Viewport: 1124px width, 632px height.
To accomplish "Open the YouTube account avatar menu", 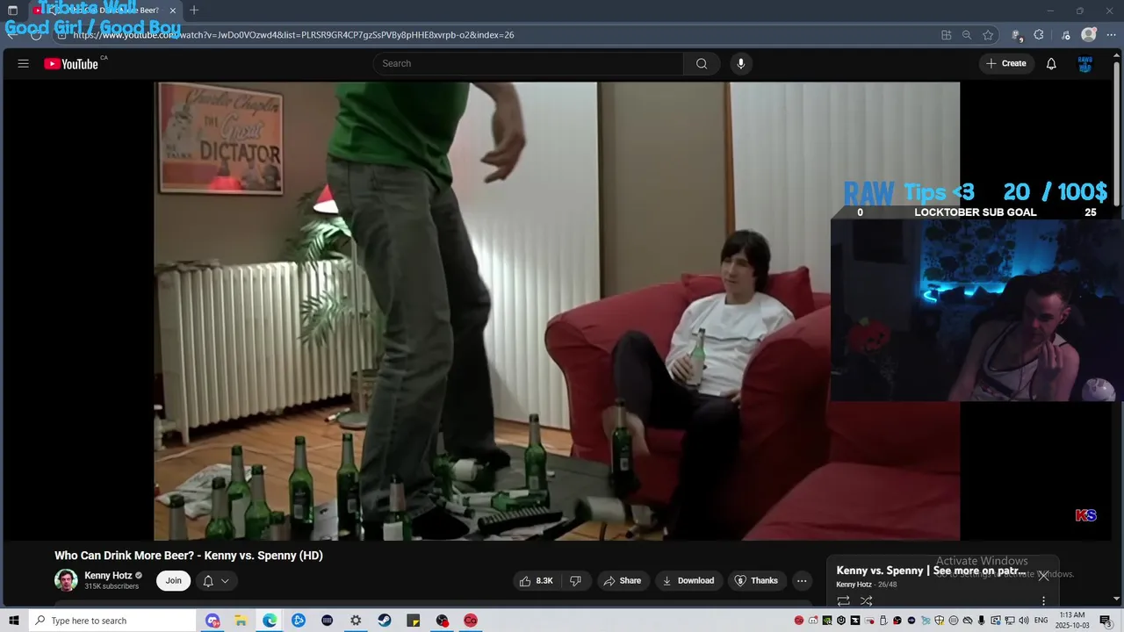I will pos(1085,63).
